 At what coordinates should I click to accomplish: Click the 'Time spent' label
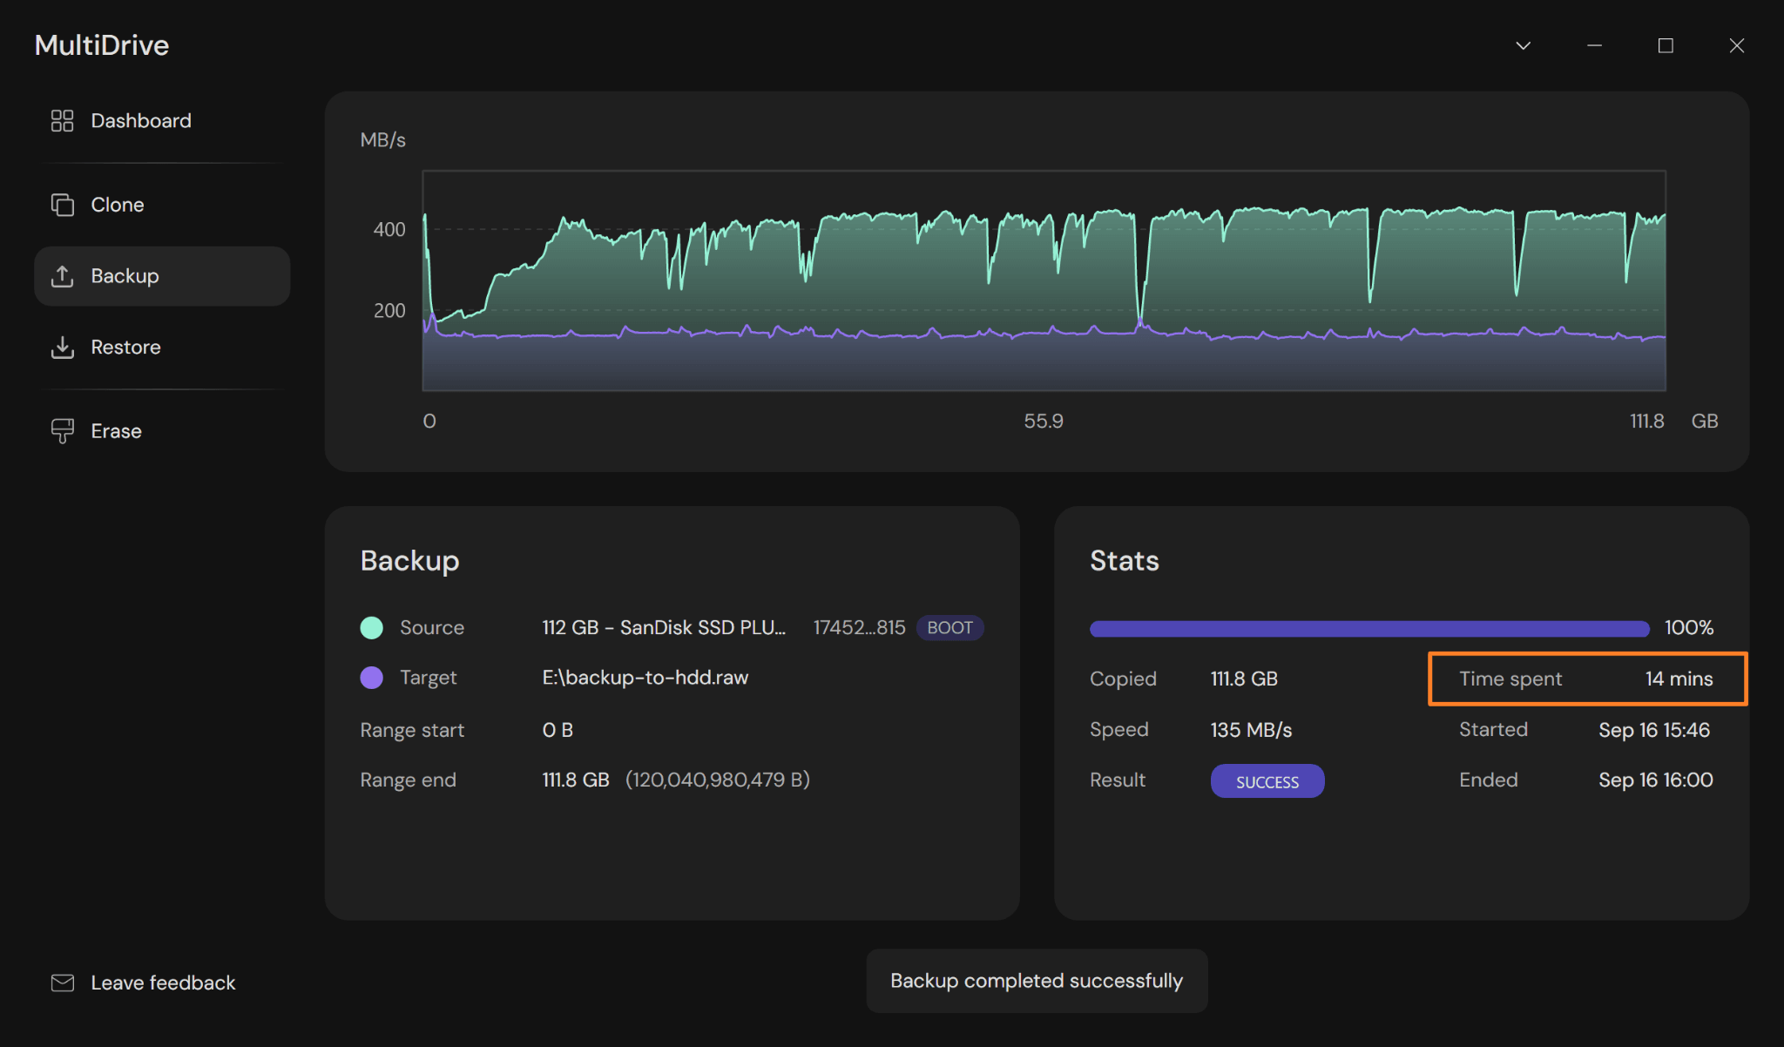coord(1510,679)
